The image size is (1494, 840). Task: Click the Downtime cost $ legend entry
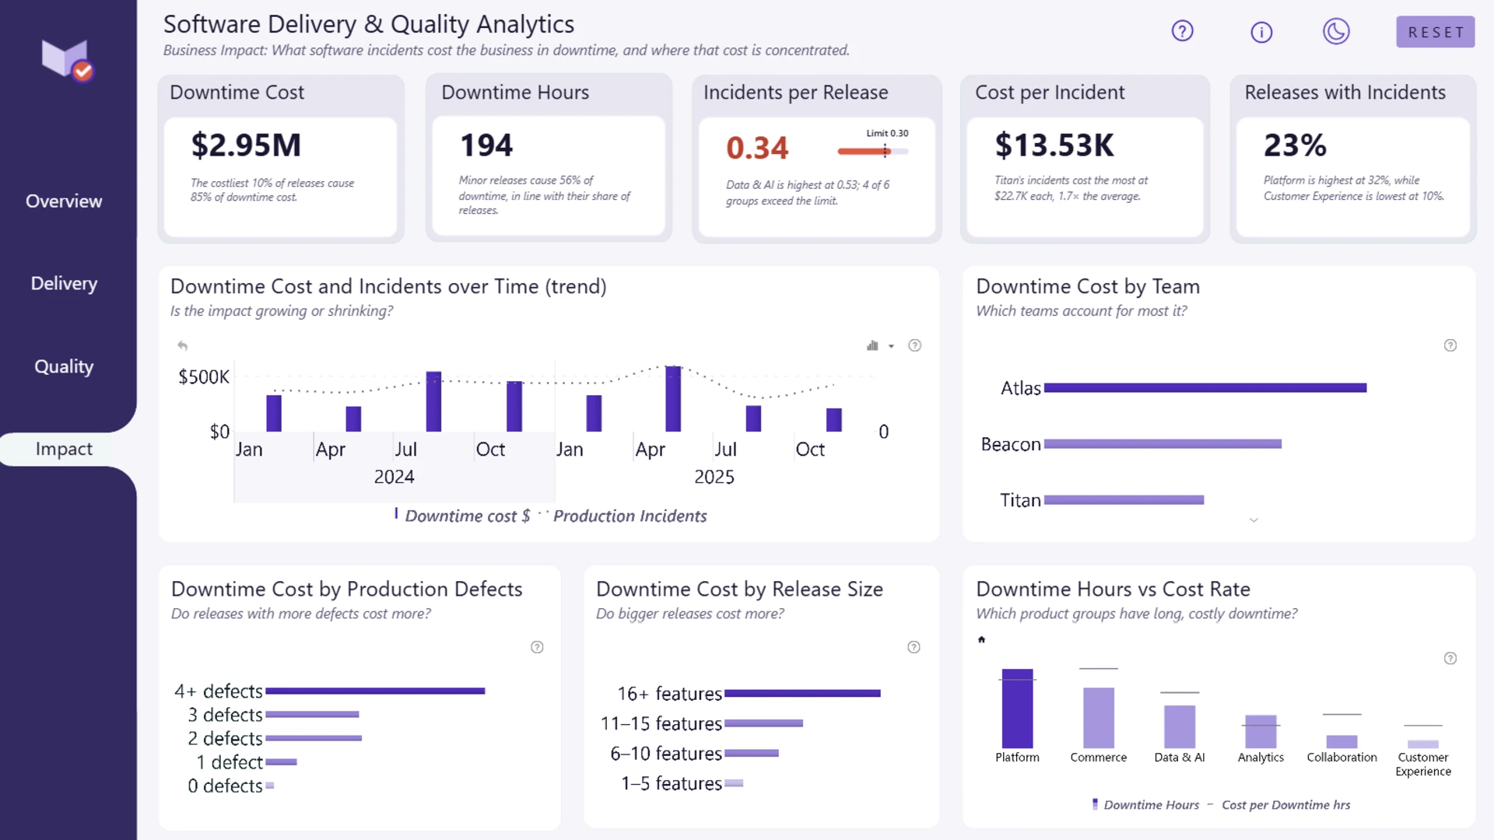[462, 516]
